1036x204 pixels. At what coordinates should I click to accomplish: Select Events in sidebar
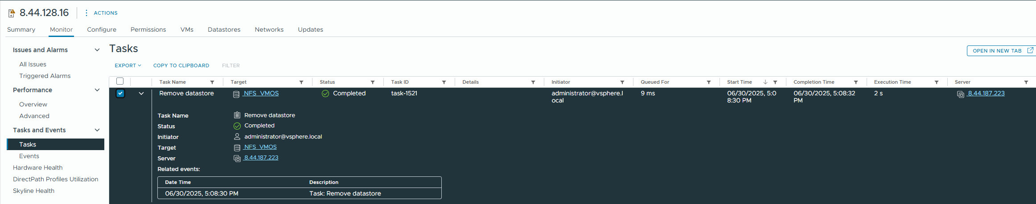[x=29, y=156]
